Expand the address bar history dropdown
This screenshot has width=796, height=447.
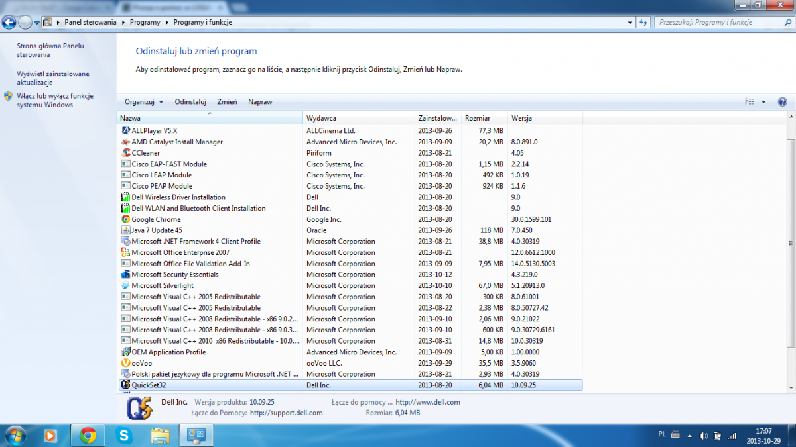630,22
